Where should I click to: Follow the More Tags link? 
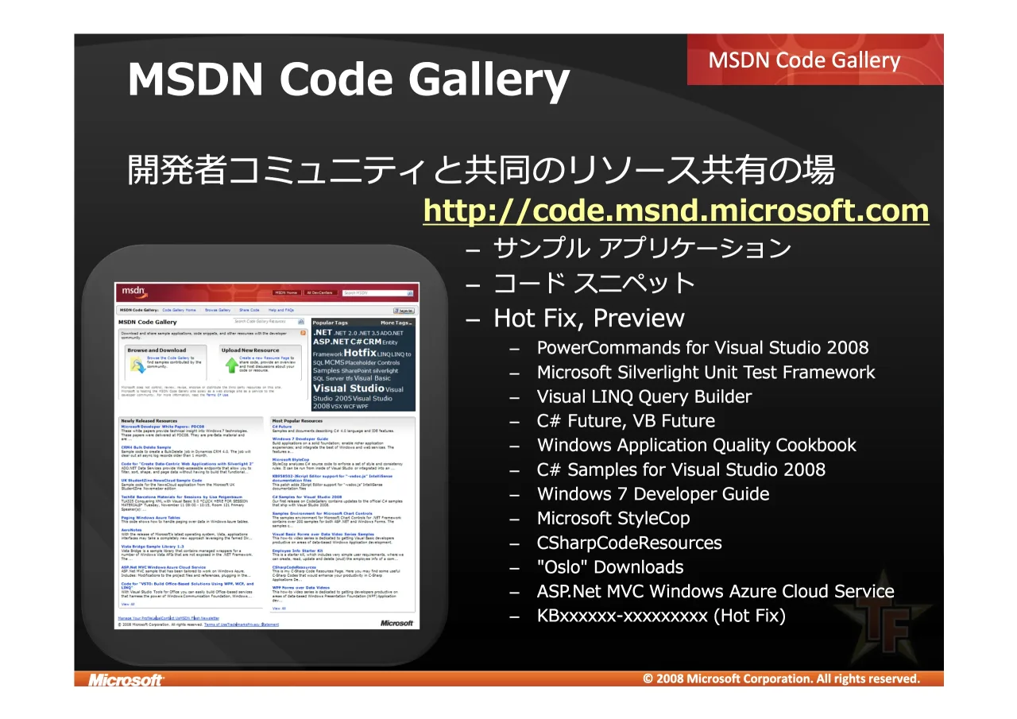coord(396,323)
